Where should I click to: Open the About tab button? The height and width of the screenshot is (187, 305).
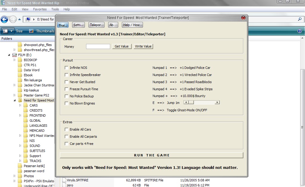[113, 25]
